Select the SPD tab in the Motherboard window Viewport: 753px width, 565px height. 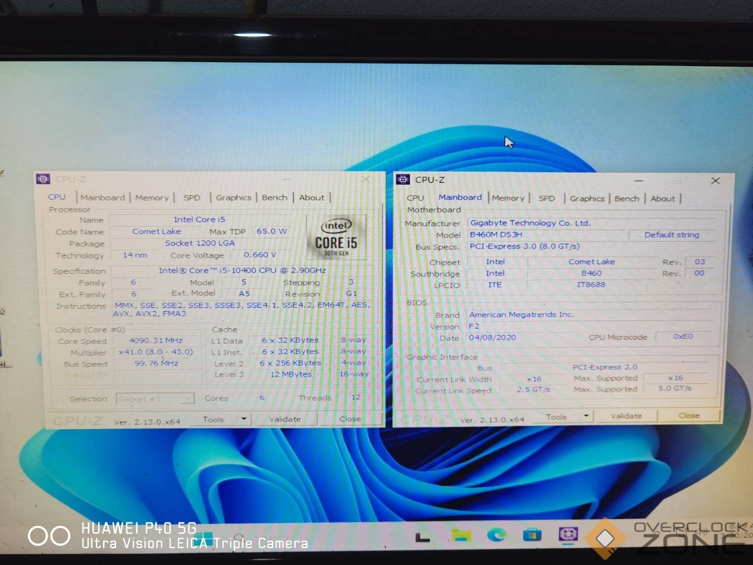547,198
